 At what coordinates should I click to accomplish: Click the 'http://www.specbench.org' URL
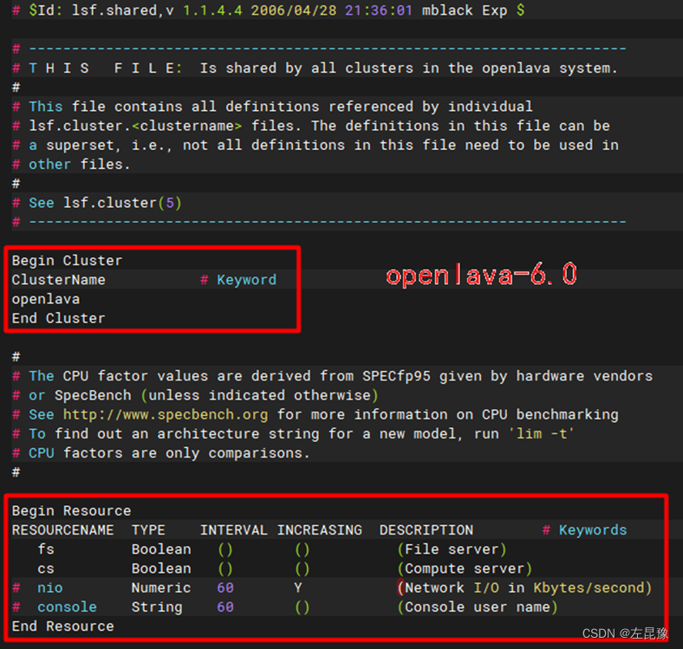point(166,415)
